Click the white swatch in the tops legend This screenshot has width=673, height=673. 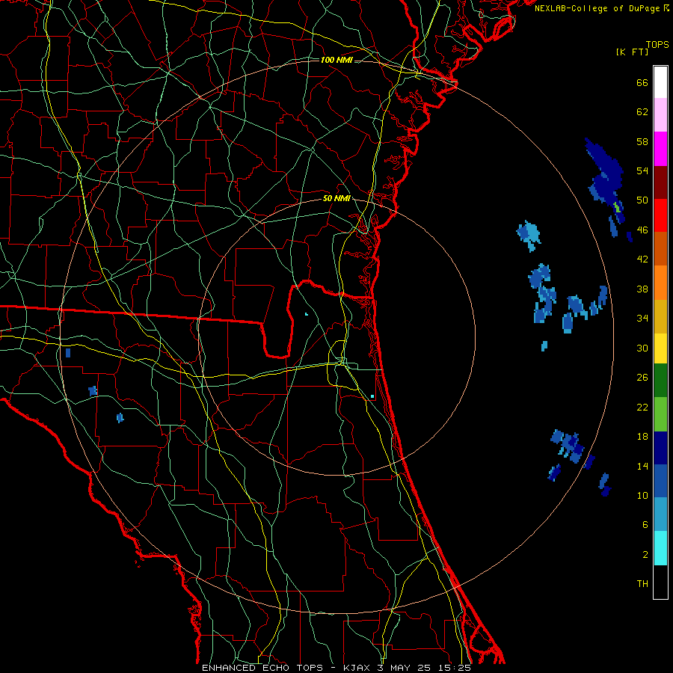point(660,82)
